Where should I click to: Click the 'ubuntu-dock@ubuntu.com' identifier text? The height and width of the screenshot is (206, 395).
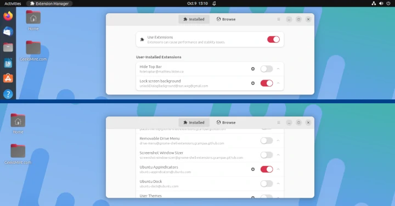pos(159,186)
